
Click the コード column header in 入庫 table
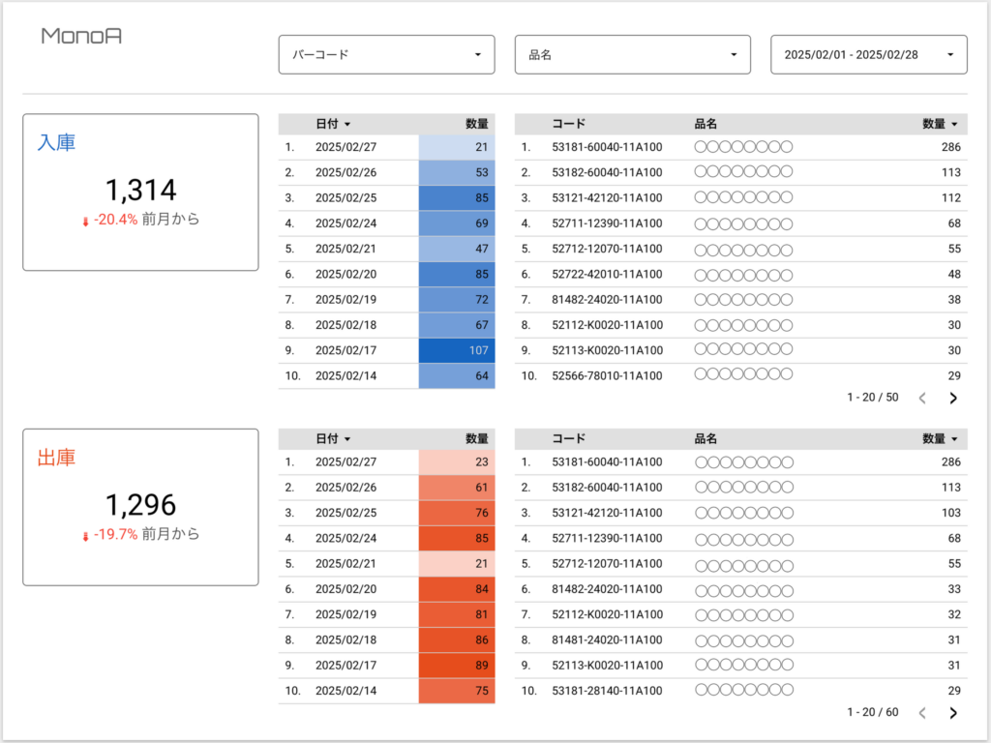coord(568,124)
